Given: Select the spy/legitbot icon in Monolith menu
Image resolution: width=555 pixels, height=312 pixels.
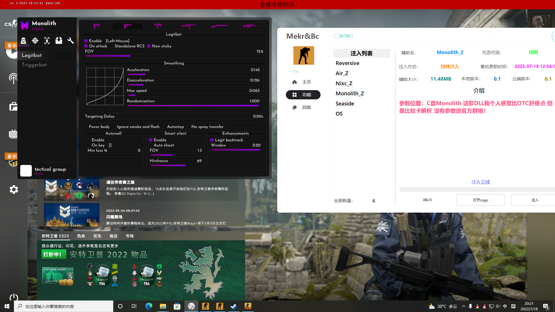Looking at the screenshot, I should click(x=23, y=41).
